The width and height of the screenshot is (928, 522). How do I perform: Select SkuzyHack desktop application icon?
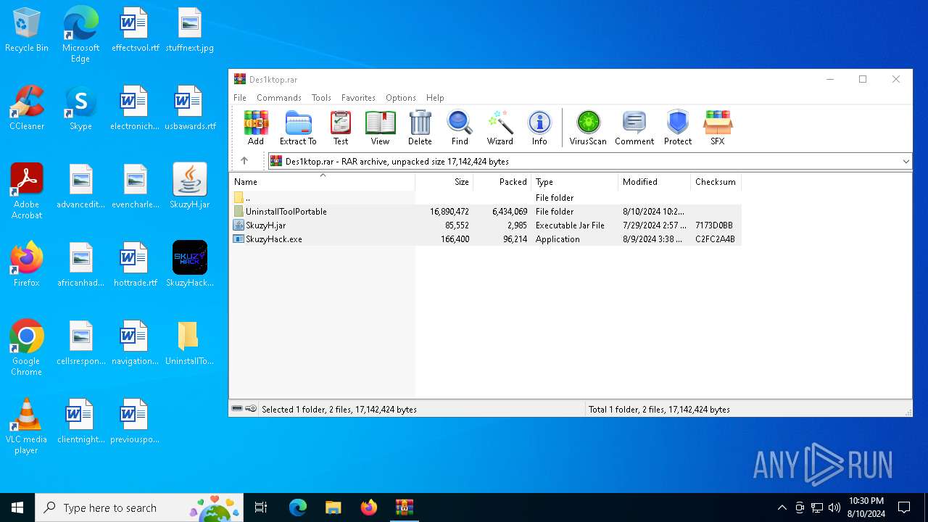pyautogui.click(x=190, y=265)
